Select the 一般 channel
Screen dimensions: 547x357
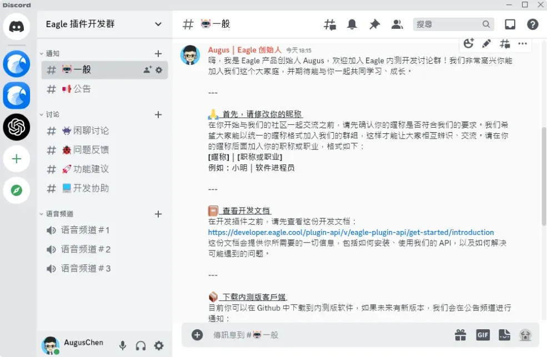pos(104,70)
